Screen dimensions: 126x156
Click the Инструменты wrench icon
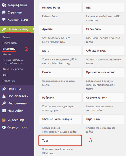[4, 103]
